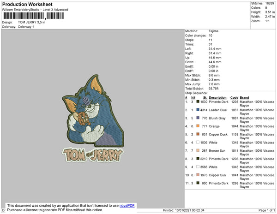Screen dimensions: 277x214
Task: Click the 'Description' column header
Action: pyautogui.click(x=217, y=98)
